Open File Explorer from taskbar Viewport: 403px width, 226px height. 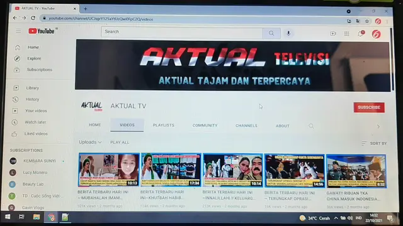pyautogui.click(x=37, y=217)
